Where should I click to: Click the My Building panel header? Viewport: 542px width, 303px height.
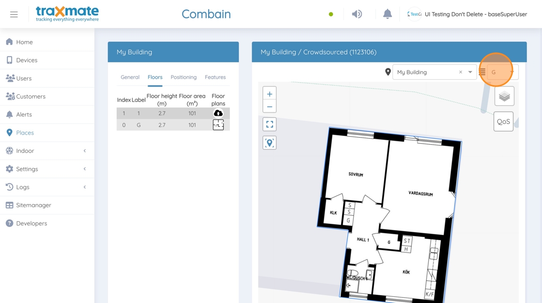tap(173, 52)
